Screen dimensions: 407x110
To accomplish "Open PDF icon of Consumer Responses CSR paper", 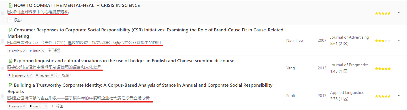I will pyautogui.click(x=11, y=30).
